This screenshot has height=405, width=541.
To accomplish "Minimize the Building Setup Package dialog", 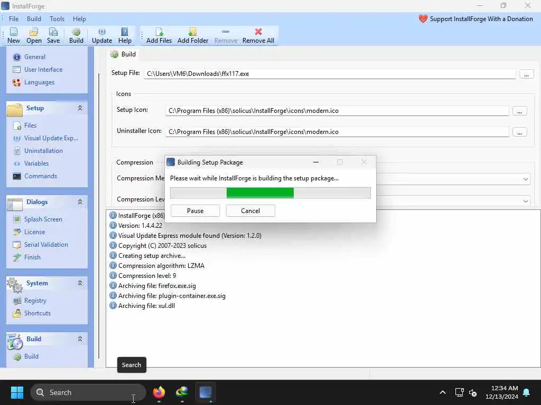I will click(x=315, y=162).
